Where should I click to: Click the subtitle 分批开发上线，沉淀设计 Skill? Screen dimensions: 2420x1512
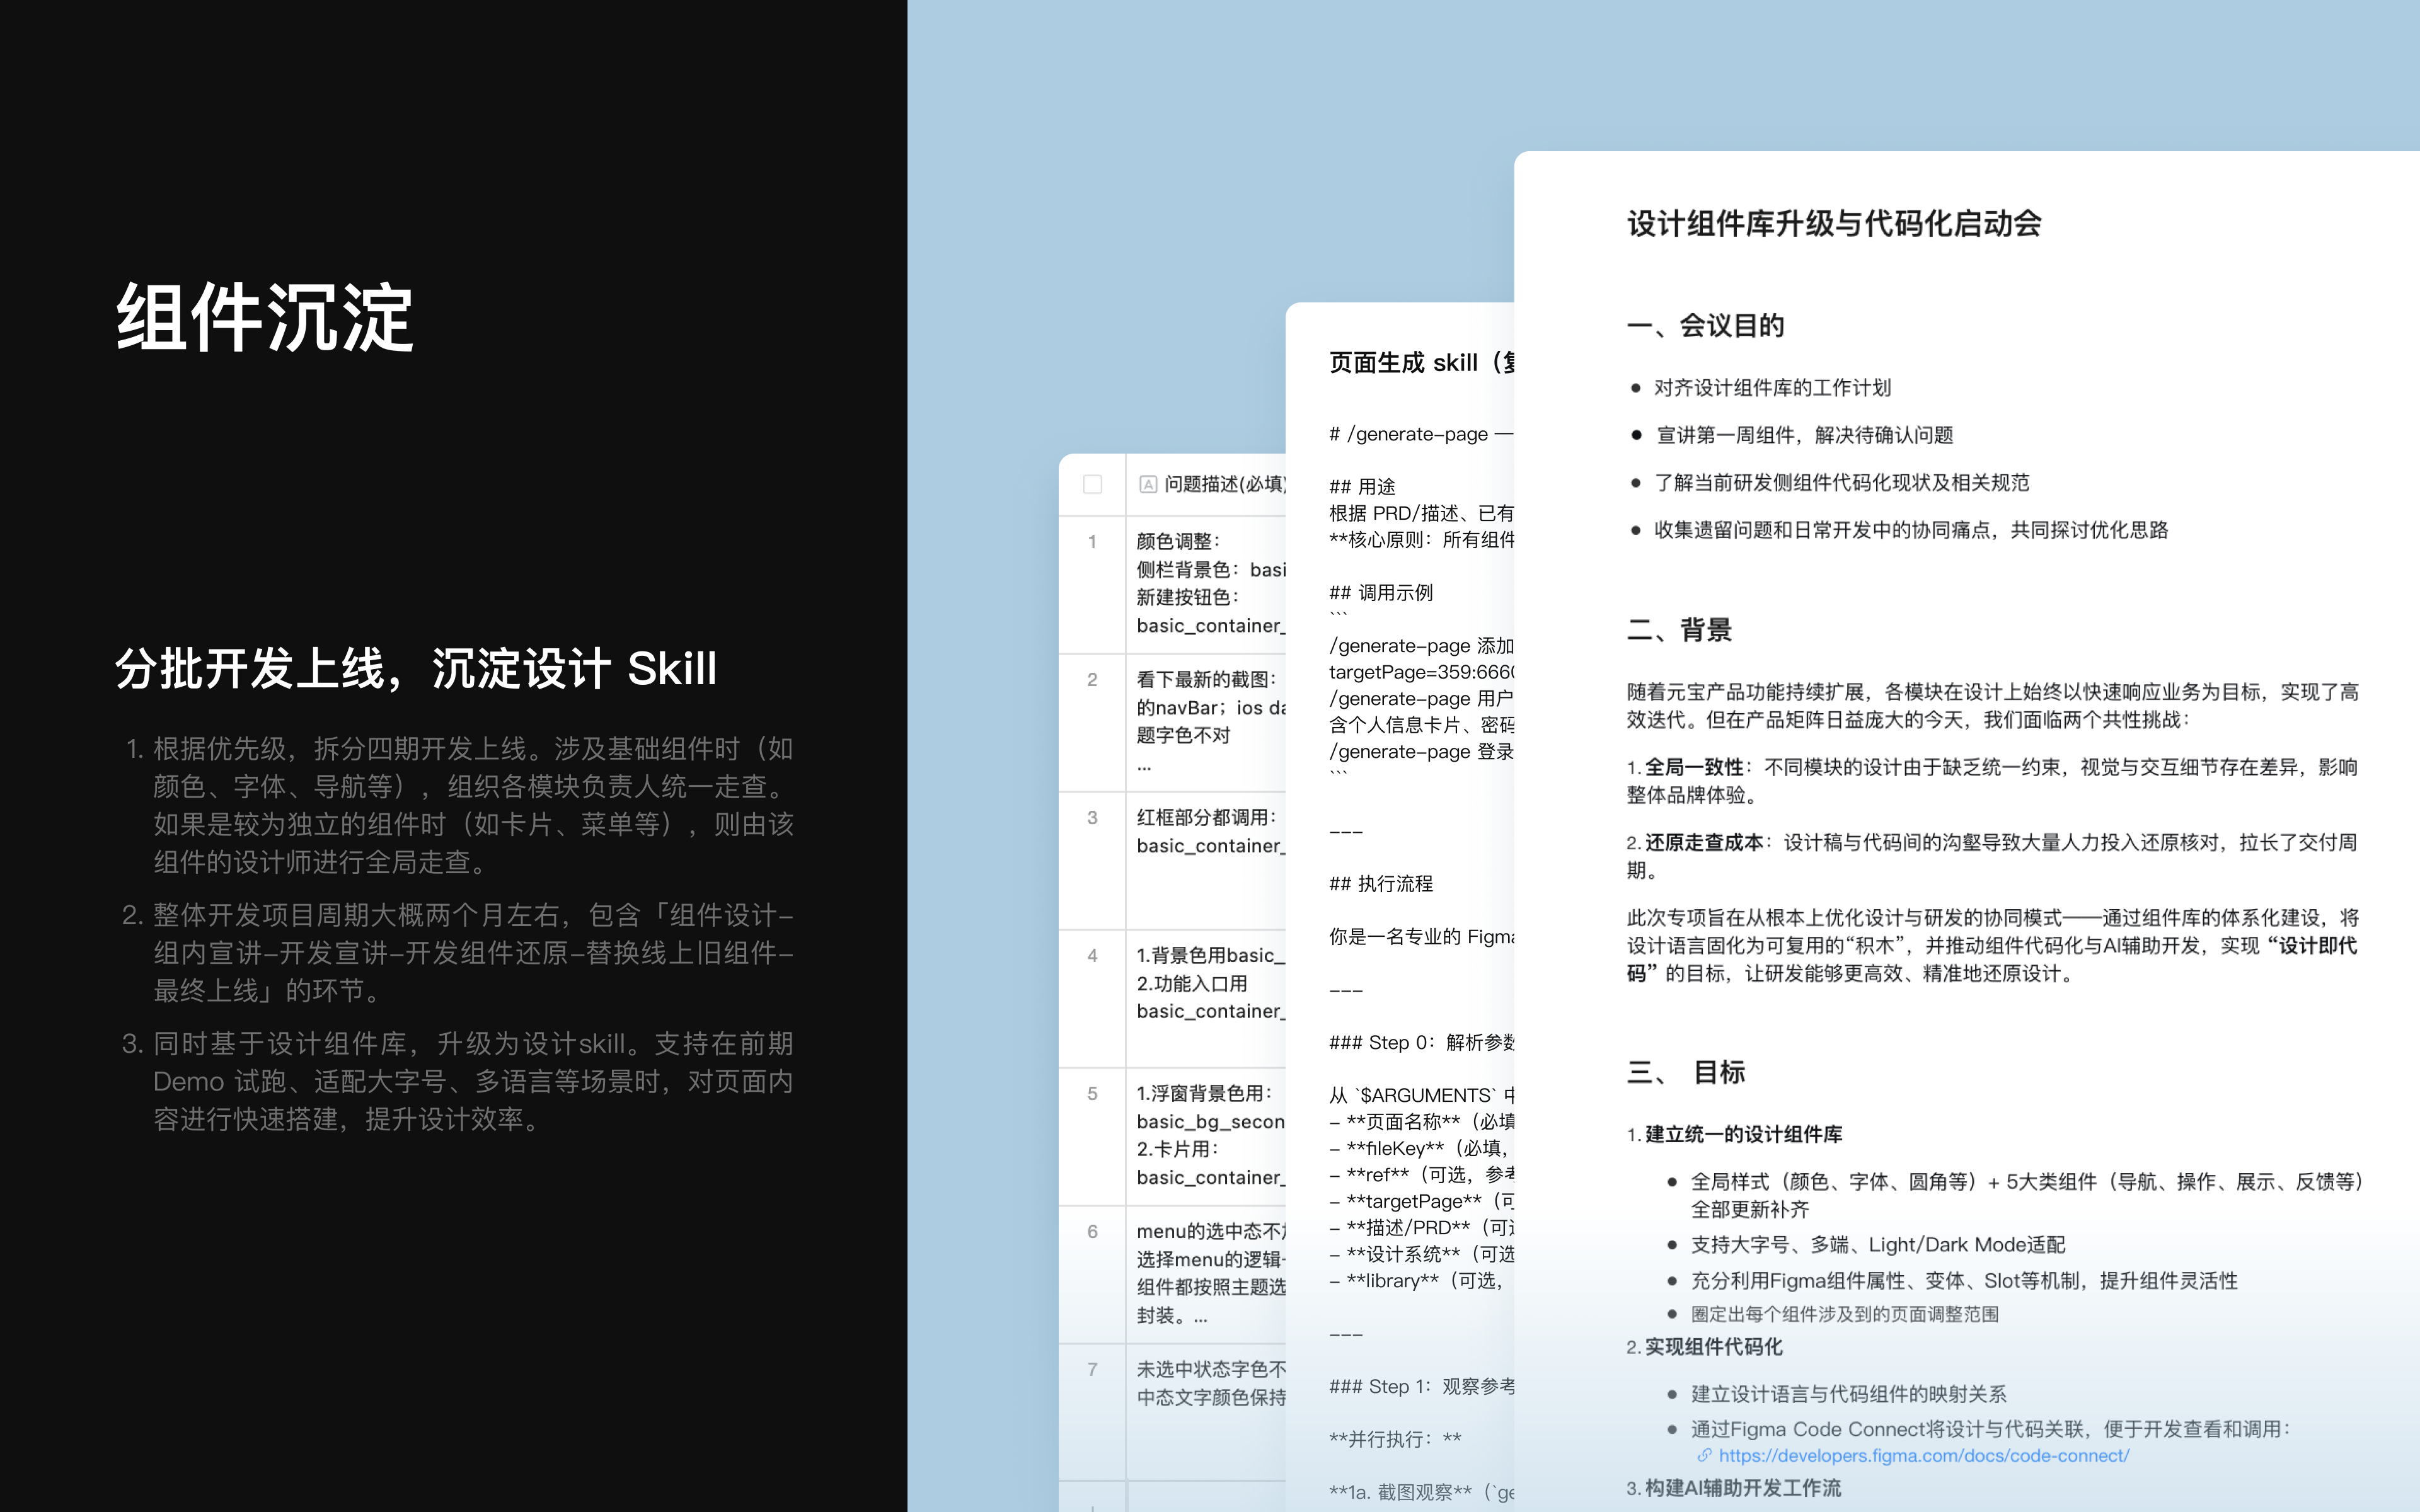416,668
